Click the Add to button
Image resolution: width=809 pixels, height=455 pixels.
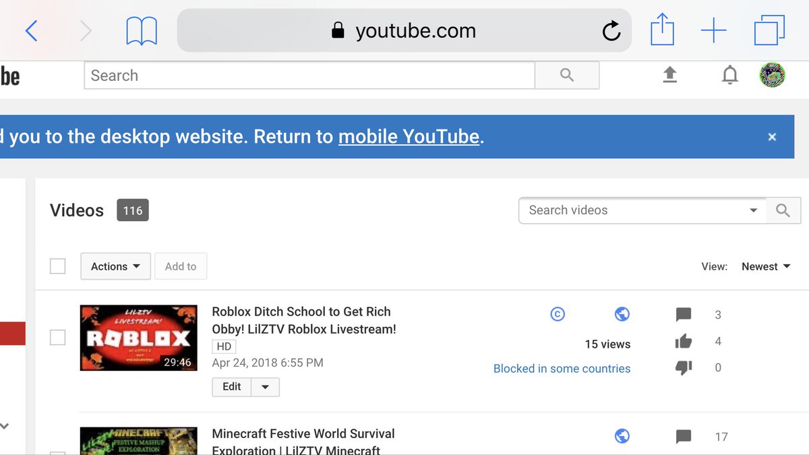pyautogui.click(x=181, y=266)
